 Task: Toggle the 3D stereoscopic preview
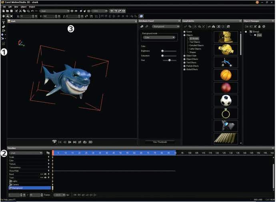[x=90, y=142]
